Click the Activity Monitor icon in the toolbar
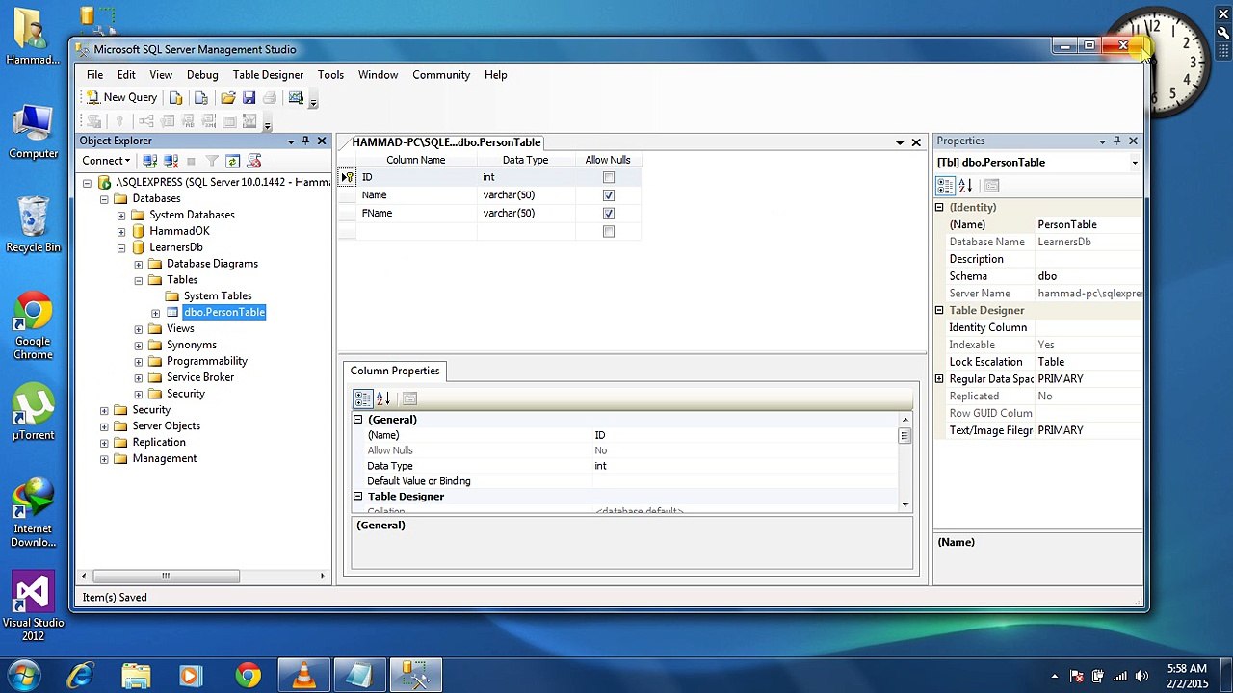This screenshot has height=693, width=1233. (296, 97)
